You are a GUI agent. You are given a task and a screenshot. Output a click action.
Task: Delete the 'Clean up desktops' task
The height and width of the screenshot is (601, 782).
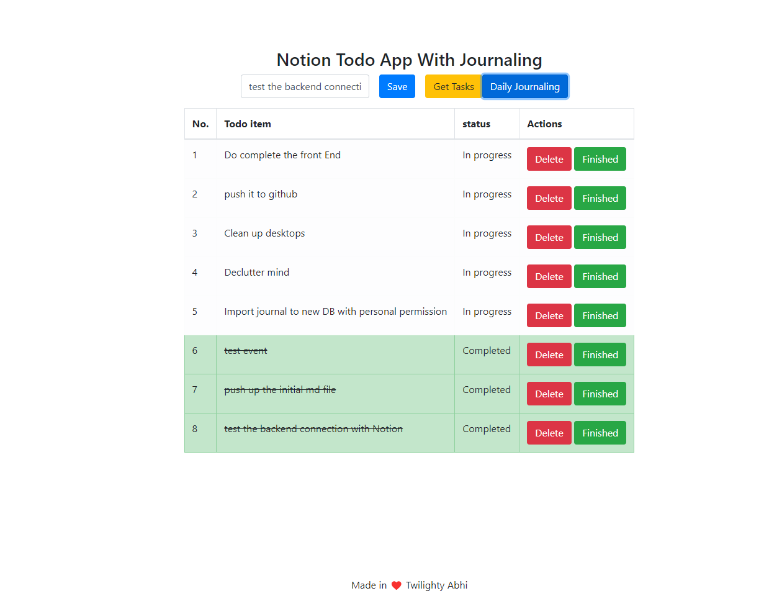(549, 237)
